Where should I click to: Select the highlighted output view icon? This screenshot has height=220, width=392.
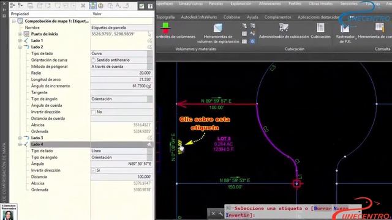[92, 5]
